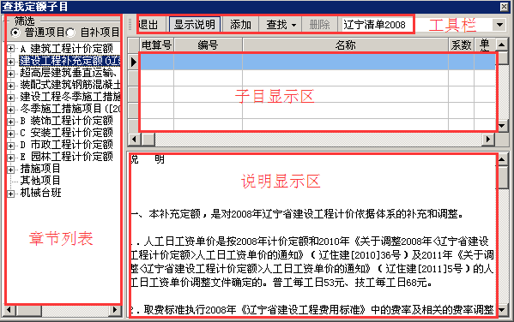Click the 添加 toolbar button
The image size is (514, 322).
[x=240, y=25]
